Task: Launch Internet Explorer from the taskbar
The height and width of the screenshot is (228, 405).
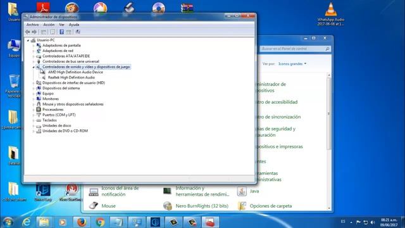Action: pyautogui.click(x=27, y=222)
